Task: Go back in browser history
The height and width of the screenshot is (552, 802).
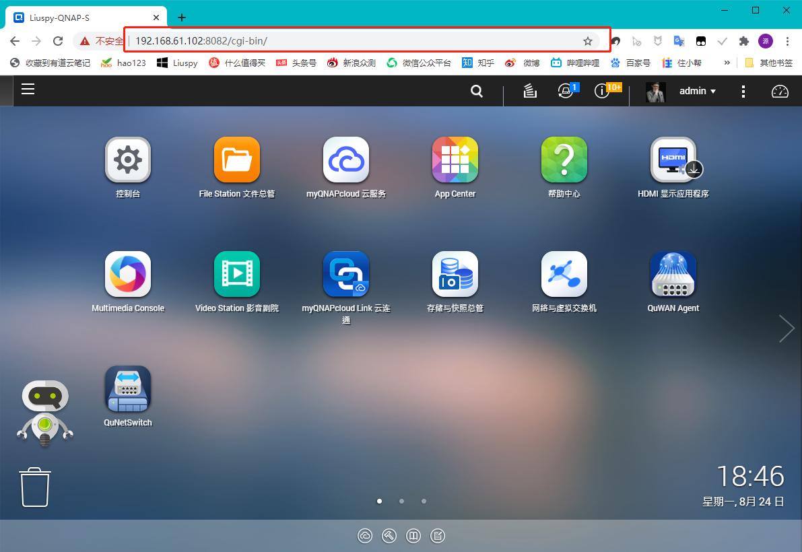Action: [15, 41]
